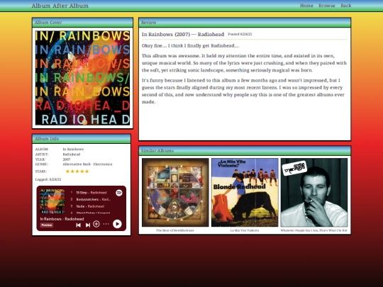Click 'Posted 8/28/25' date in review
The image size is (383, 287).
coord(240,34)
